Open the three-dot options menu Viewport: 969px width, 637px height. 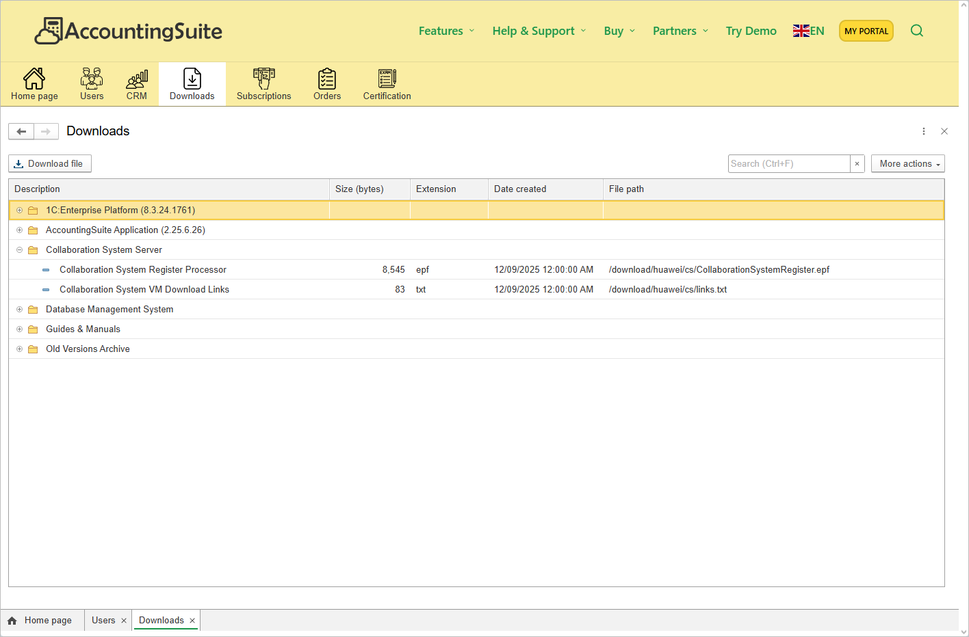(x=924, y=131)
